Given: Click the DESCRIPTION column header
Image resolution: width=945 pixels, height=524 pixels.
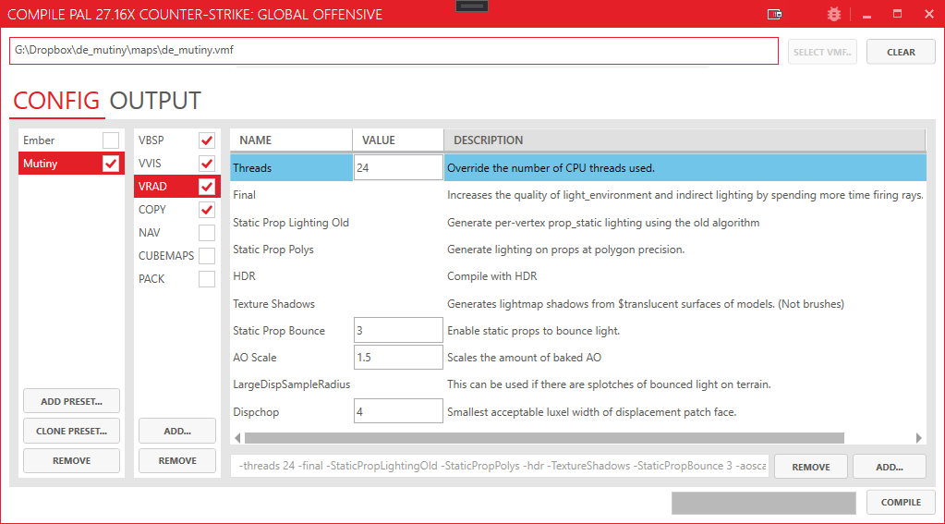Looking at the screenshot, I should click(x=685, y=140).
